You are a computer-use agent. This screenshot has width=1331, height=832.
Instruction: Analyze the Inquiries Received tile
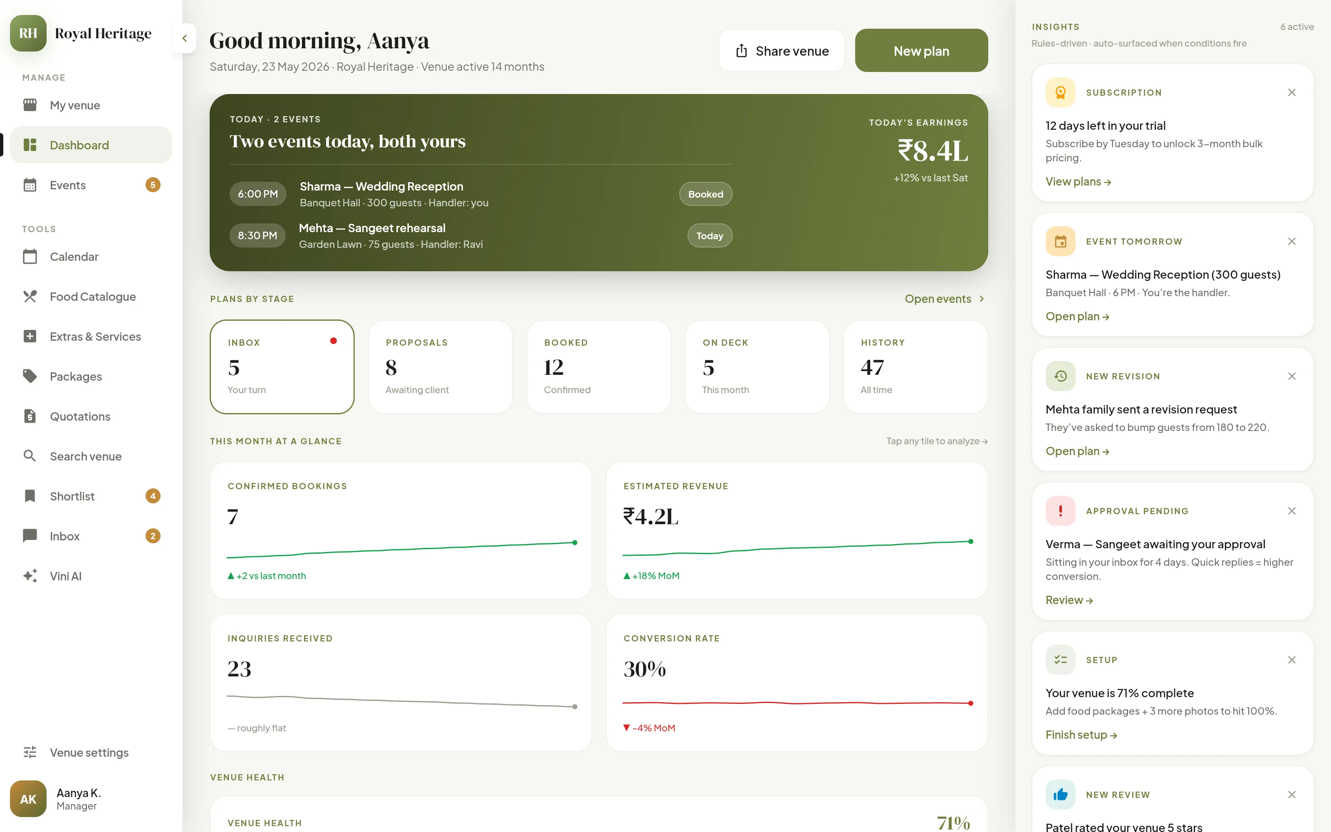pos(401,683)
